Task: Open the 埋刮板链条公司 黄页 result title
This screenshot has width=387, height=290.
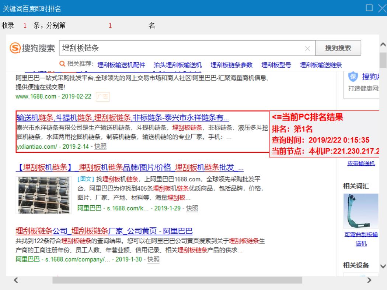Action: point(104,231)
